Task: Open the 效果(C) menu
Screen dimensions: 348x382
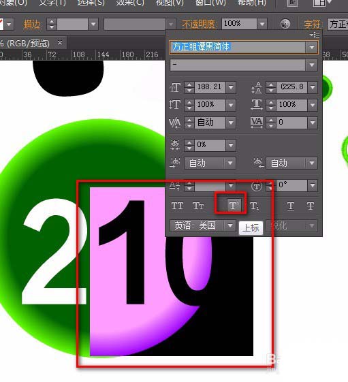Action: 130,3
